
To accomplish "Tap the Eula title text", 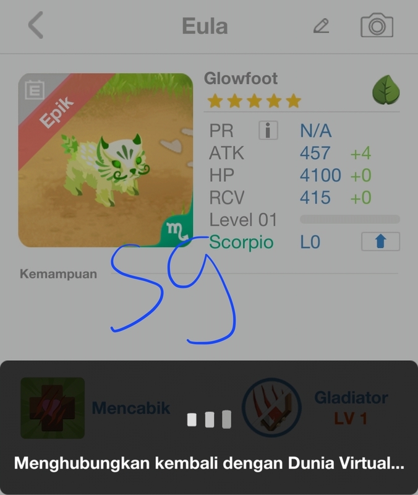I will (x=205, y=26).
